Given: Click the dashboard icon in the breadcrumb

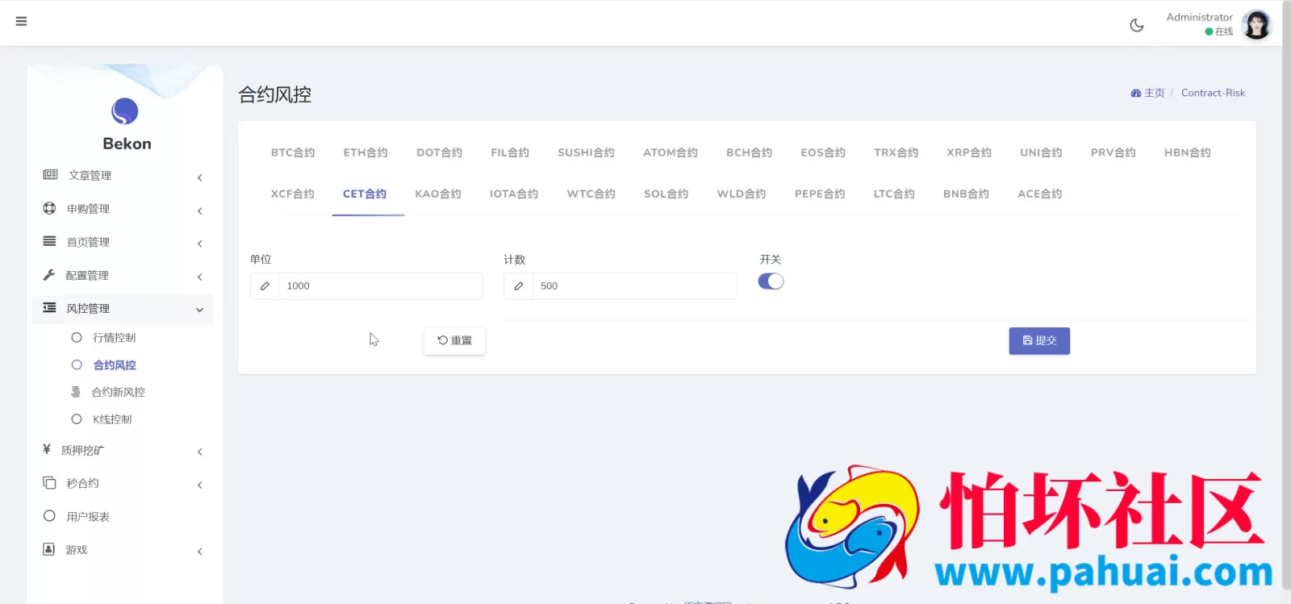Looking at the screenshot, I should 1136,93.
